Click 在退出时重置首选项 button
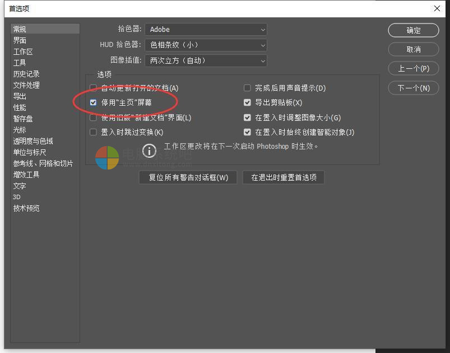The image size is (450, 353). pos(284,178)
